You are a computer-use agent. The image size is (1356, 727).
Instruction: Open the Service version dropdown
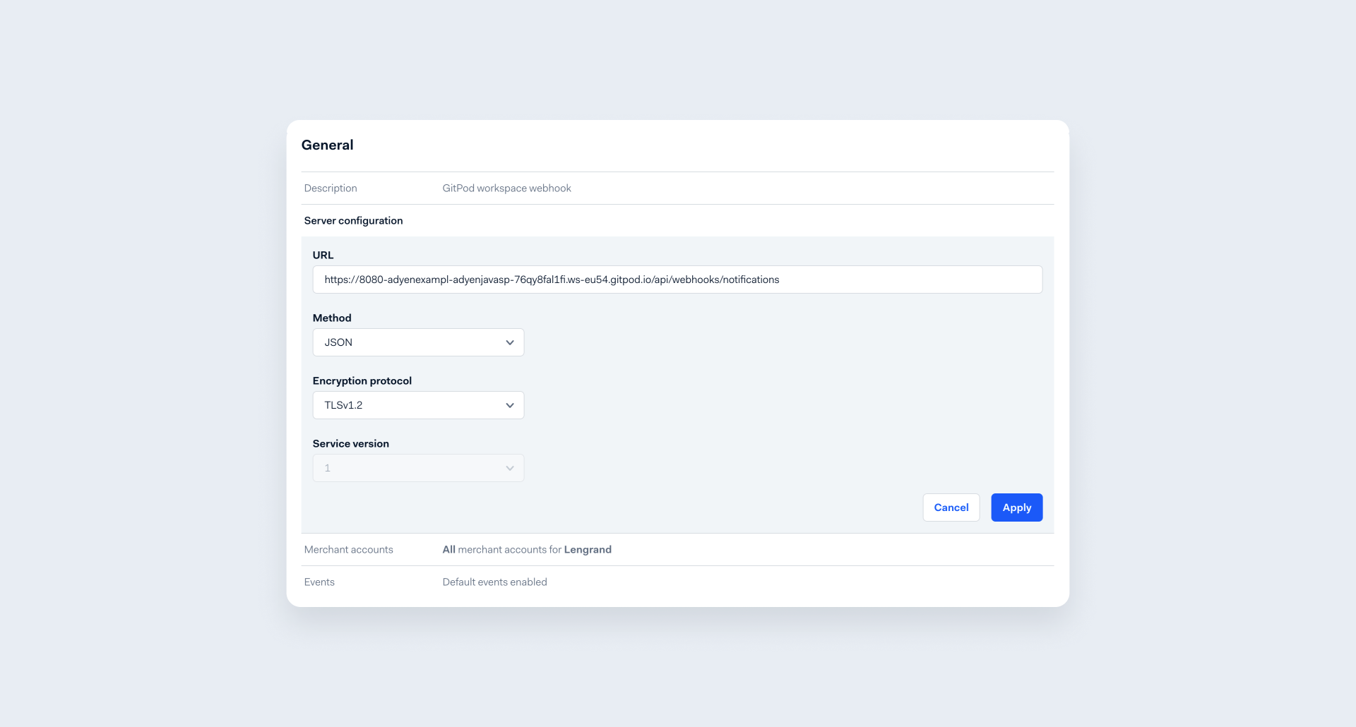418,468
